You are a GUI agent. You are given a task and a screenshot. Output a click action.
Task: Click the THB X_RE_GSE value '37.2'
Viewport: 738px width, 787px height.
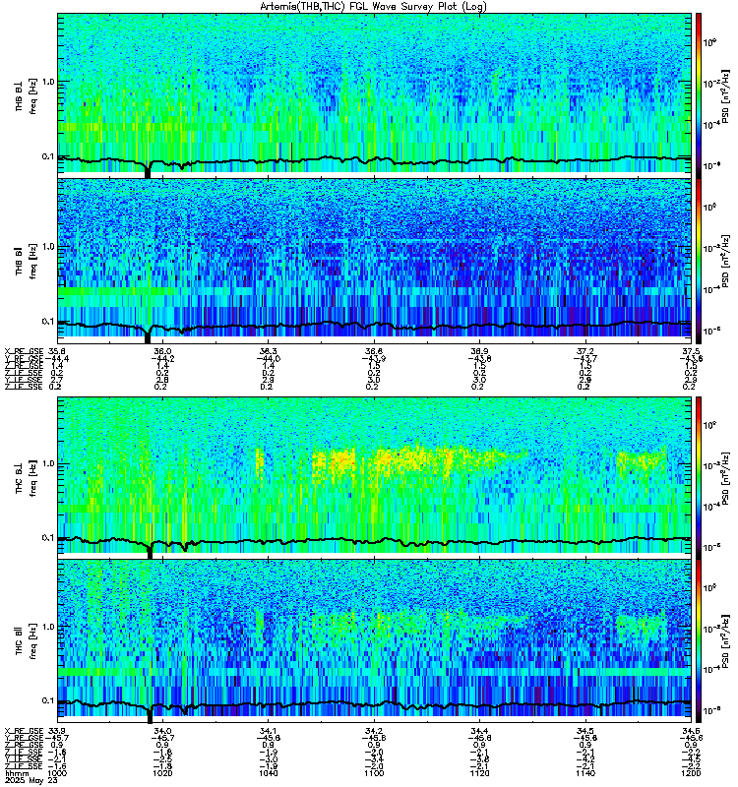tap(585, 351)
